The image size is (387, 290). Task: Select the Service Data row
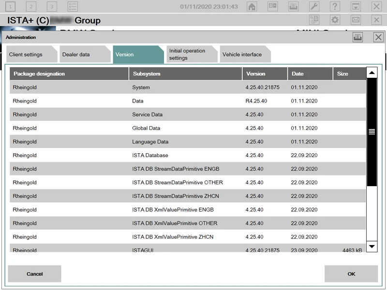click(188, 115)
